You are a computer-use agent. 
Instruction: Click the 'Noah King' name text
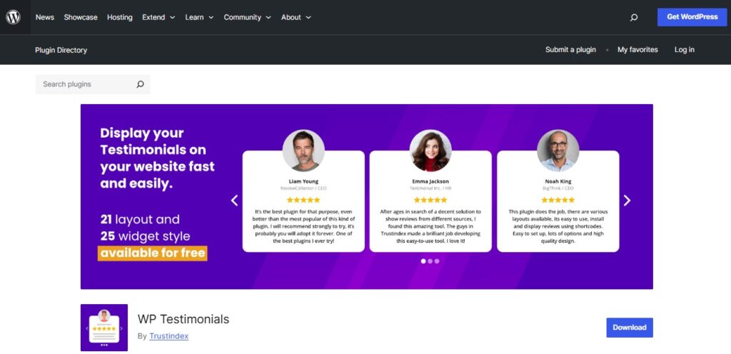tap(558, 181)
